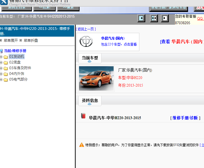Click the 04内外饰 folder icon
This screenshot has width=204, height=168.
tap(6, 74)
